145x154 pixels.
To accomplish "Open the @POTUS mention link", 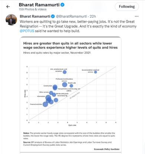I will pyautogui.click(x=27, y=31).
